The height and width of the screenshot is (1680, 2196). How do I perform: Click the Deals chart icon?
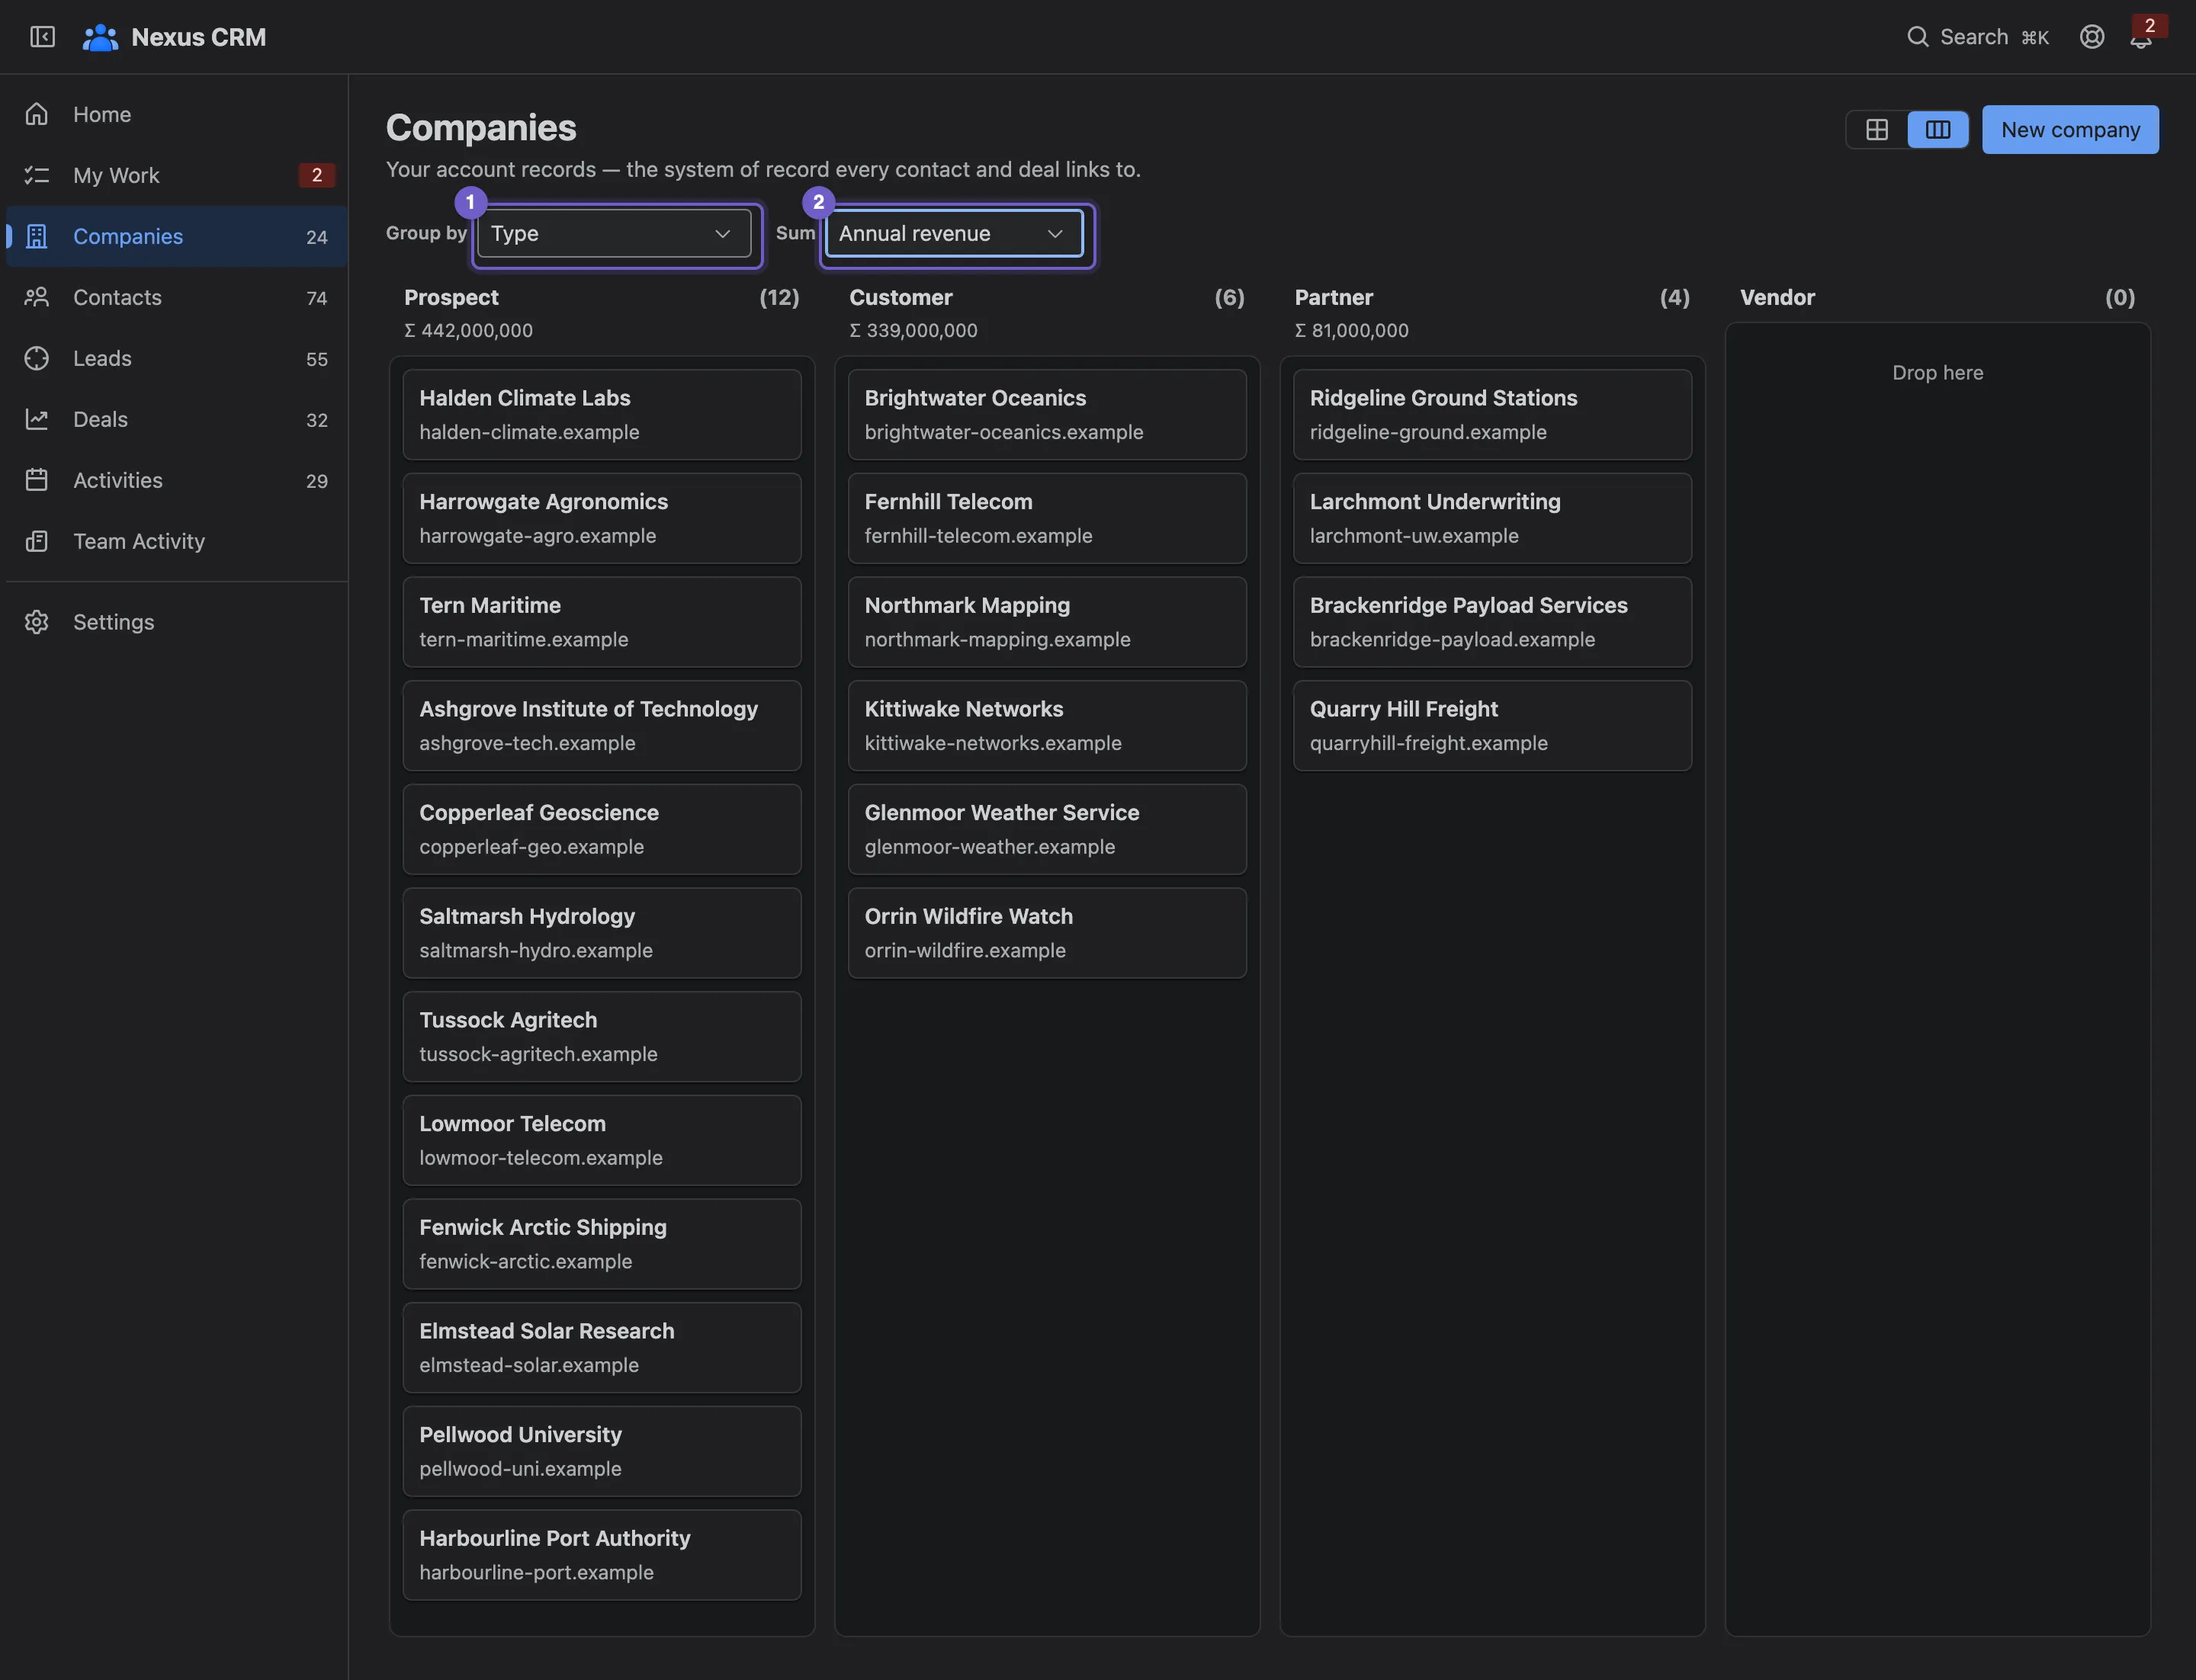[37, 419]
